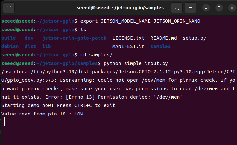Click the blue samples directory name

tap(161, 46)
